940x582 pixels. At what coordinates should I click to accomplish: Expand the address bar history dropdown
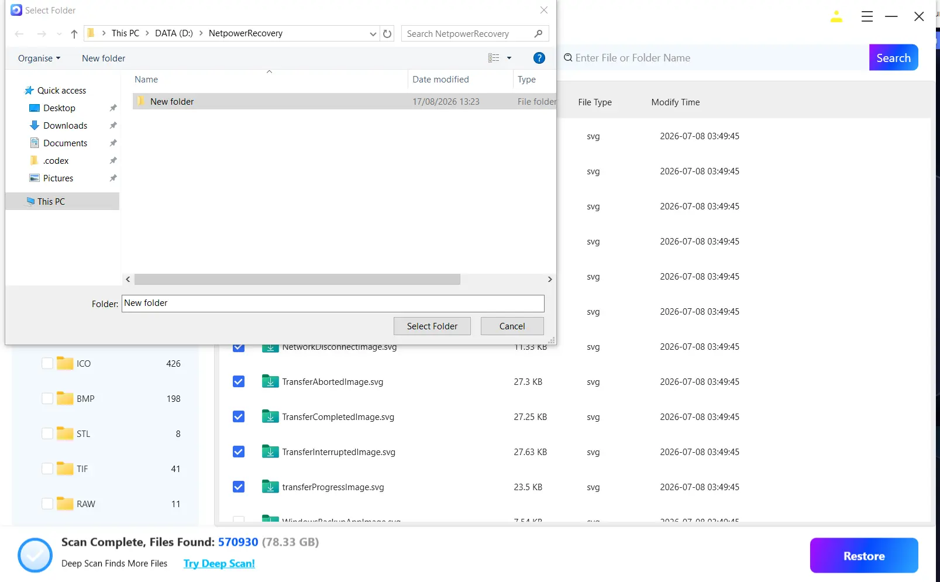tap(373, 34)
